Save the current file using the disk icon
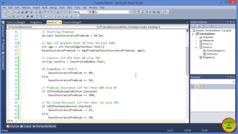 point(22,12)
